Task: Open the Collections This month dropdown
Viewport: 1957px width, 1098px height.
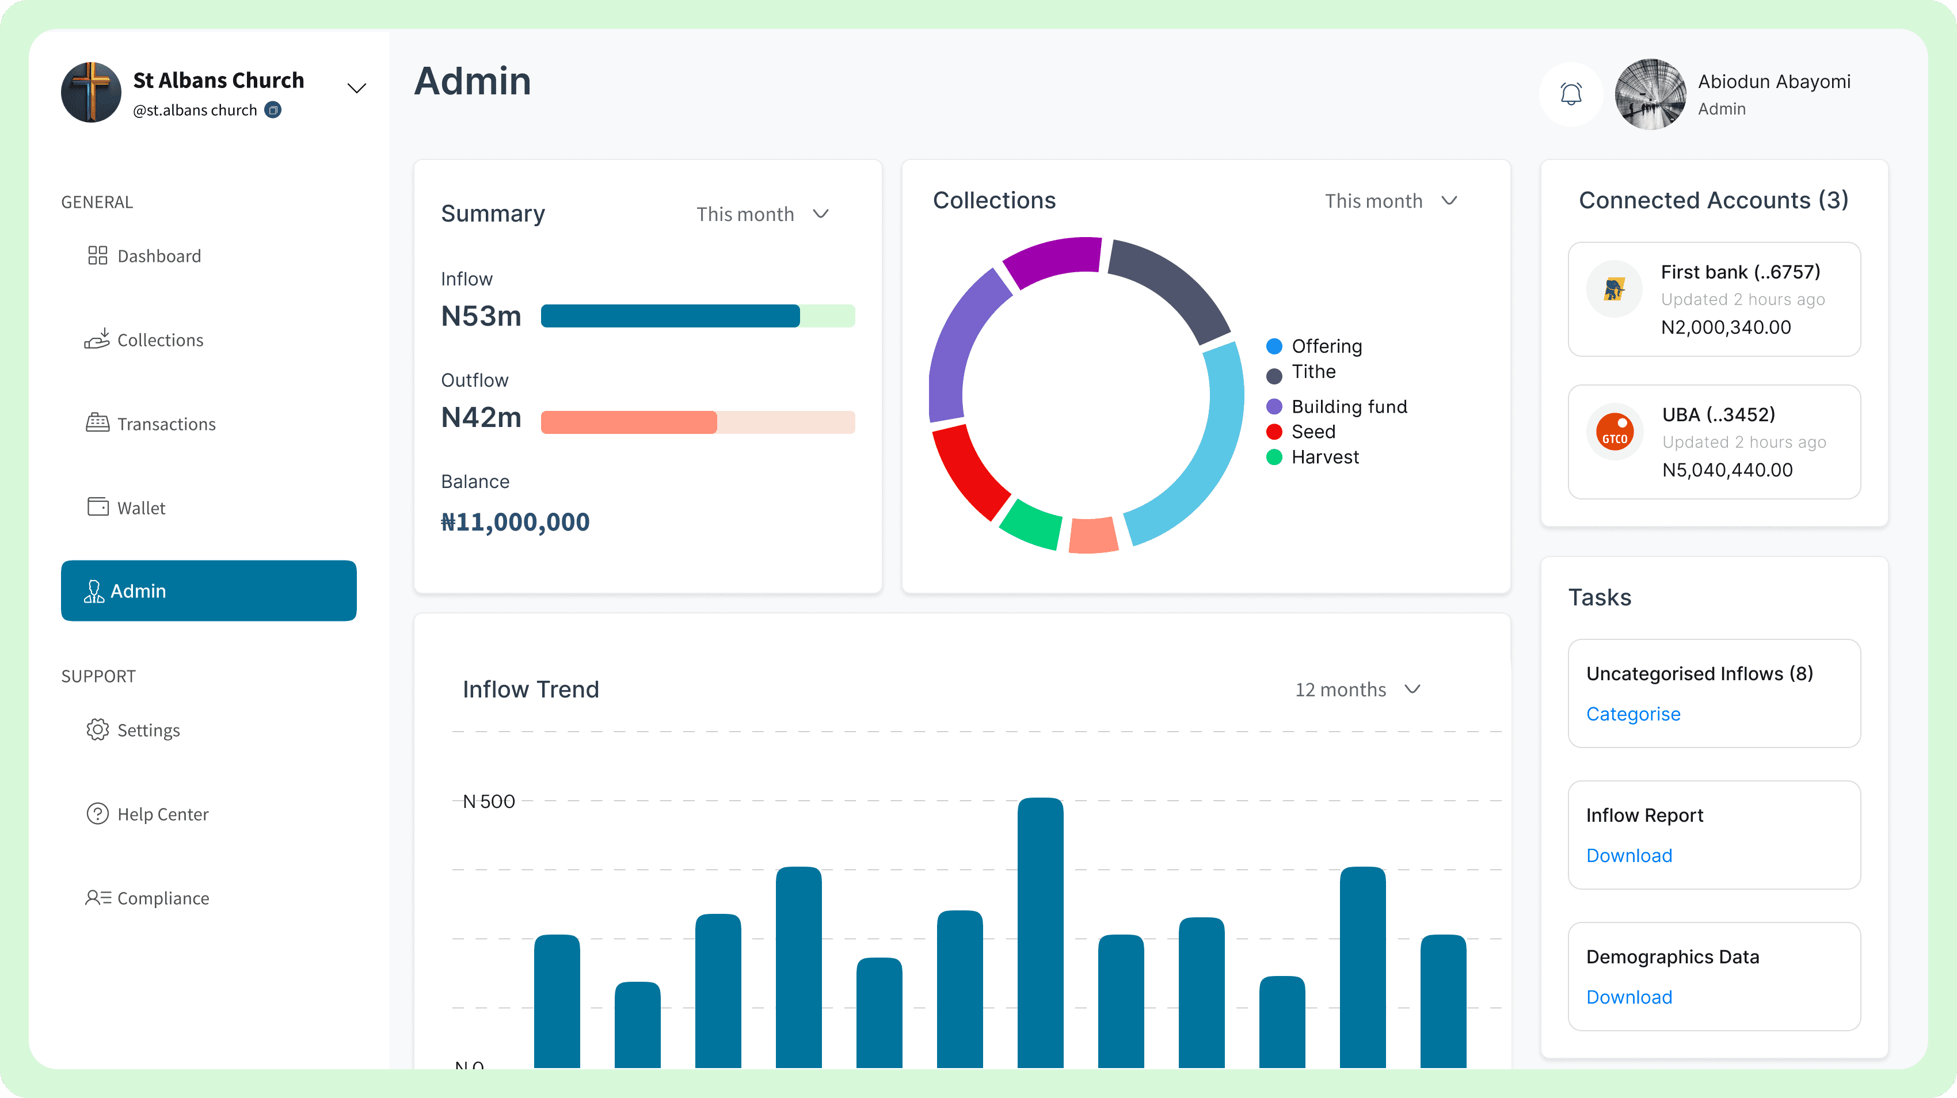Action: tap(1390, 200)
